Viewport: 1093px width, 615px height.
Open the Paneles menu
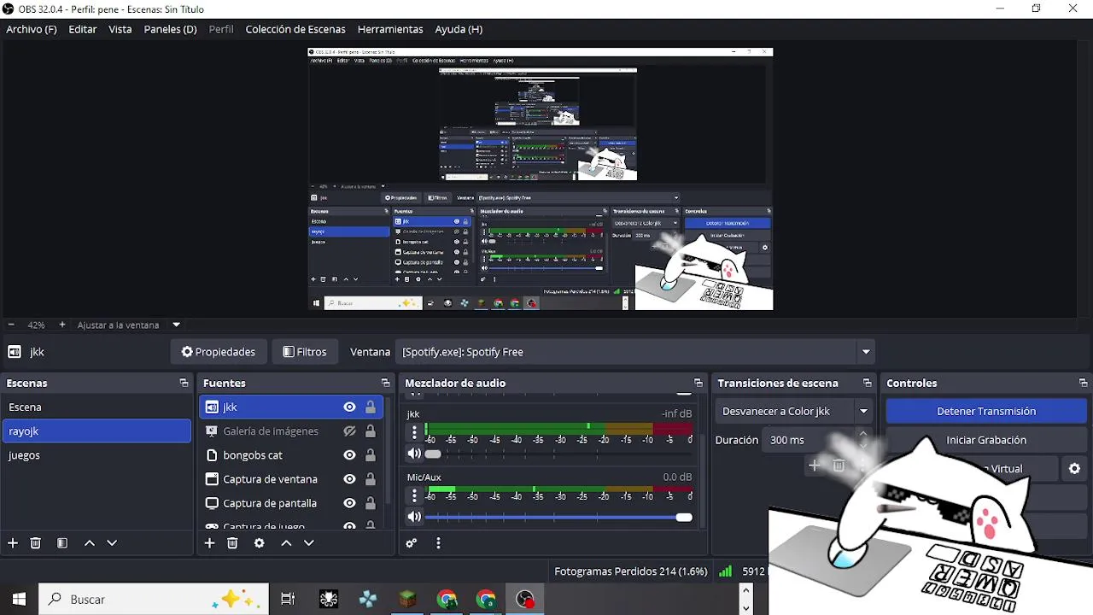click(171, 29)
